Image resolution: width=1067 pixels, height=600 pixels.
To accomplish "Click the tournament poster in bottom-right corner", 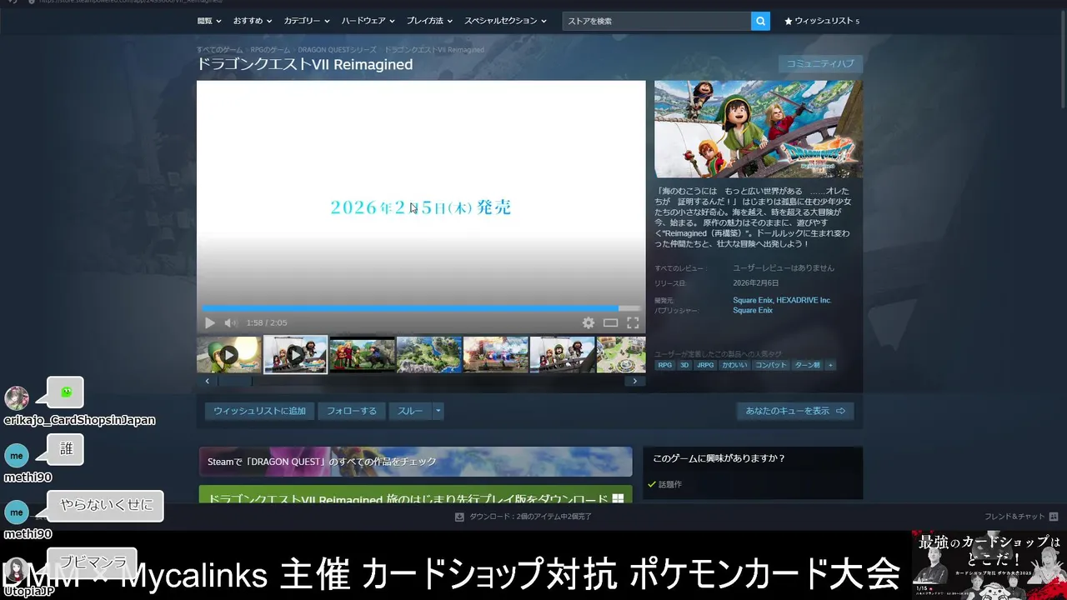I will pos(989,565).
